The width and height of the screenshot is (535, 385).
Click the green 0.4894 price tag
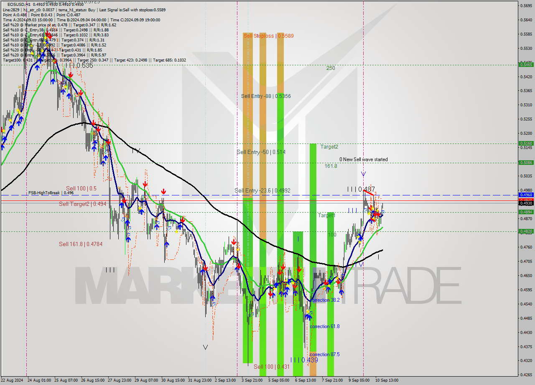526,212
